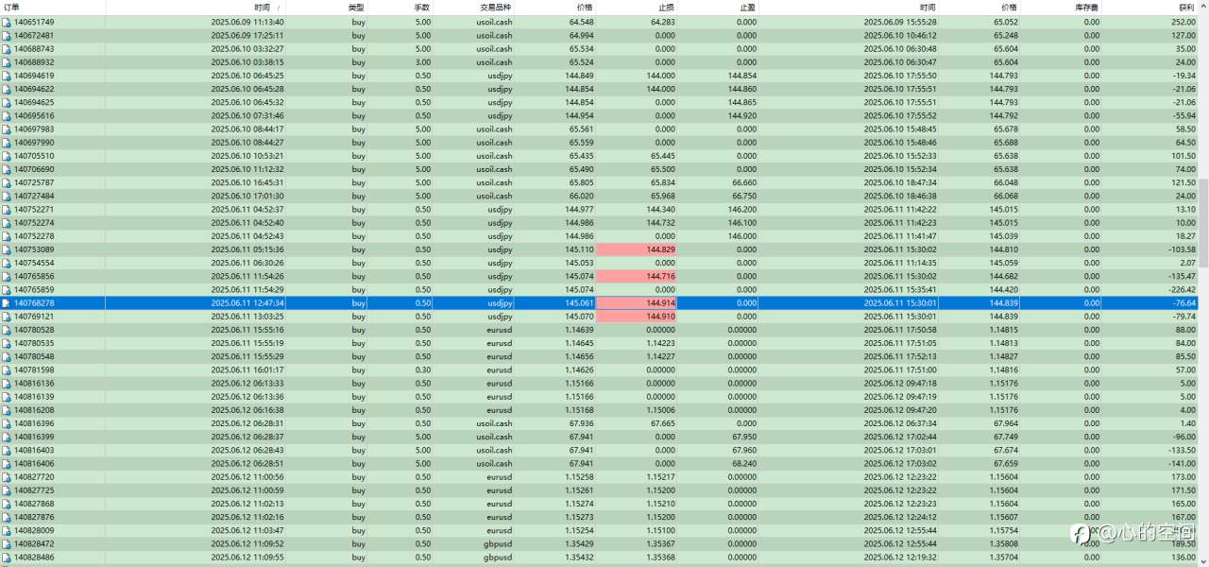
Task: Pick the icon in front of order 140695616
Action: point(6,115)
